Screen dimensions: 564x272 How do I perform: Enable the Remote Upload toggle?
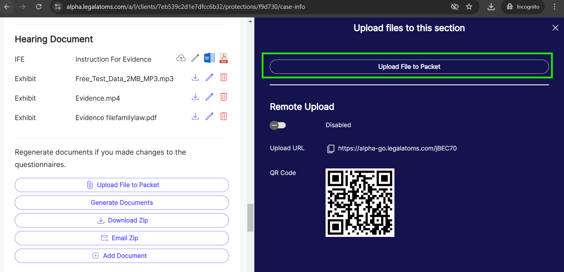click(278, 125)
